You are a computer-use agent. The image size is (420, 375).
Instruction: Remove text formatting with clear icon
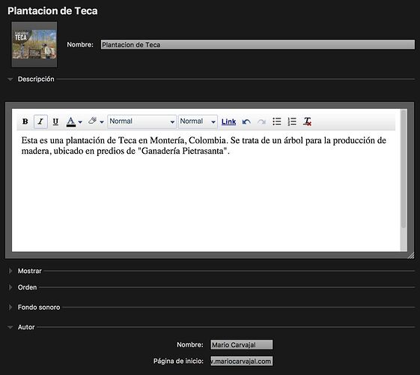(307, 121)
